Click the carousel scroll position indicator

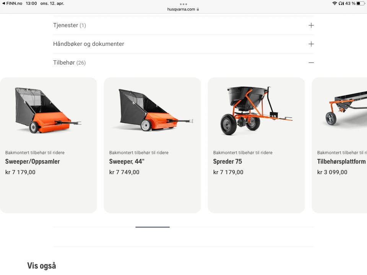(x=153, y=227)
